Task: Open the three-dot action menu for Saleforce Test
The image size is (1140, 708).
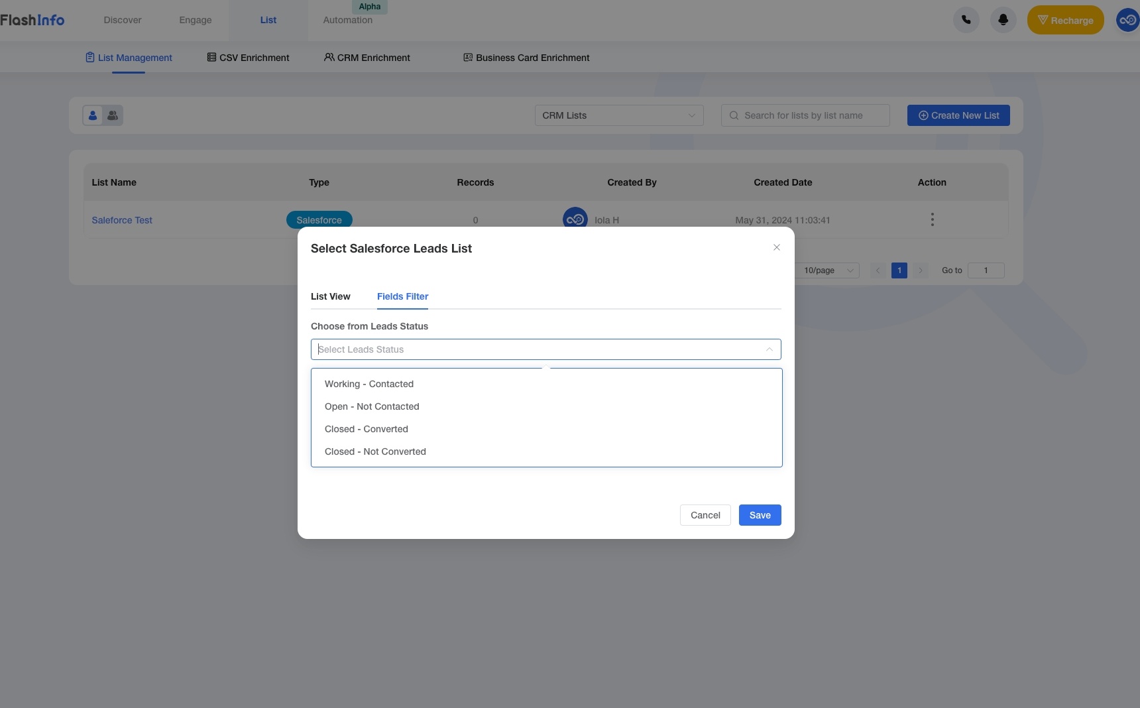Action: (932, 219)
